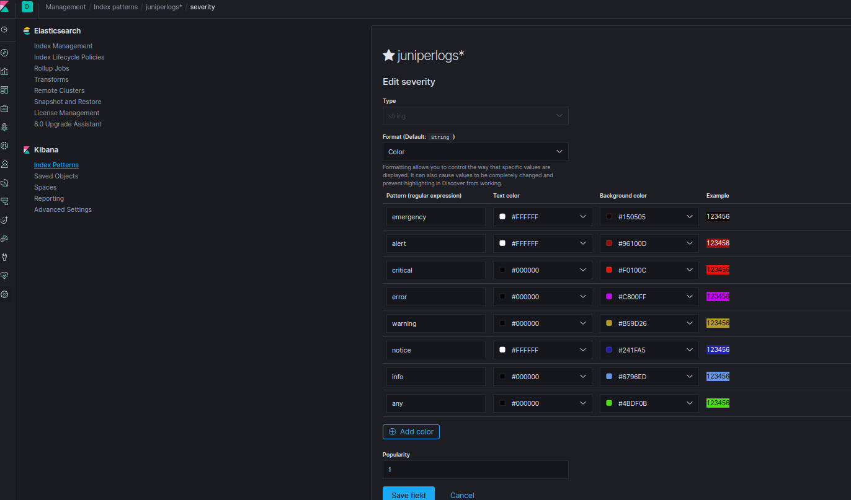
Task: Open Uptime icon in sidebar
Action: [x=4, y=220]
